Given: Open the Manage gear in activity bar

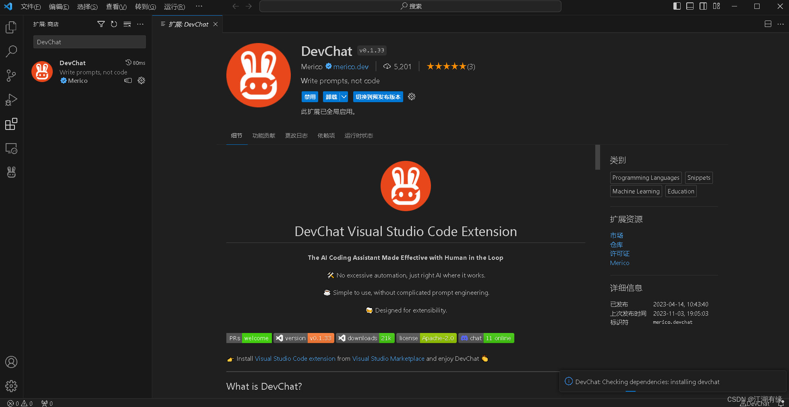Looking at the screenshot, I should (x=11, y=386).
